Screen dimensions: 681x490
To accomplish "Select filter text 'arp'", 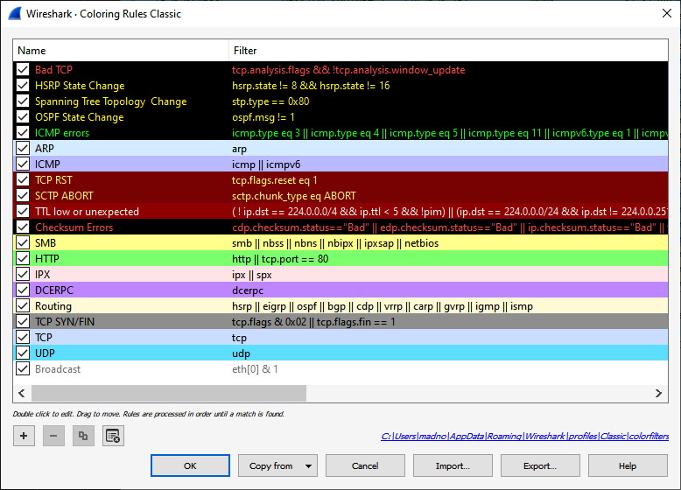I will click(239, 149).
